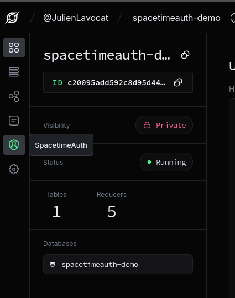Click the Running status badge
Viewport: 235px width, 298px height.
pos(166,162)
